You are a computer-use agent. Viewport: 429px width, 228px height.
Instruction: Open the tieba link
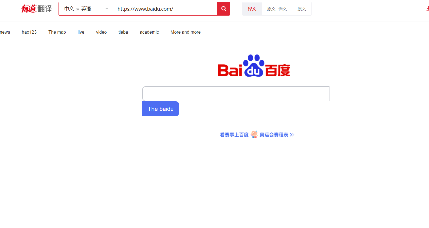tap(123, 32)
